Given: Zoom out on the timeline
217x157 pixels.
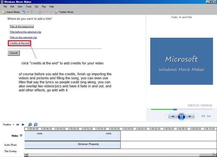Looking at the screenshot, I should (x=36, y=124).
